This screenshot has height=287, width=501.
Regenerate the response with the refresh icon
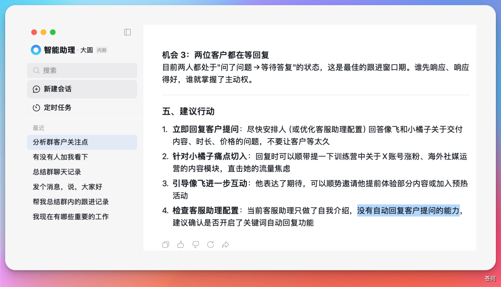click(x=211, y=244)
